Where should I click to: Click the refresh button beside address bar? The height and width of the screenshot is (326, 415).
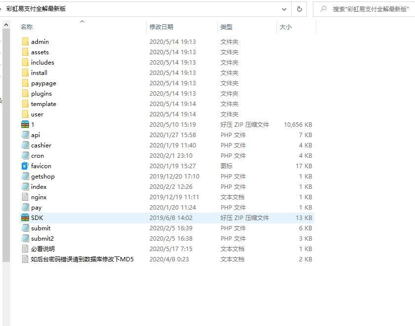pos(300,9)
